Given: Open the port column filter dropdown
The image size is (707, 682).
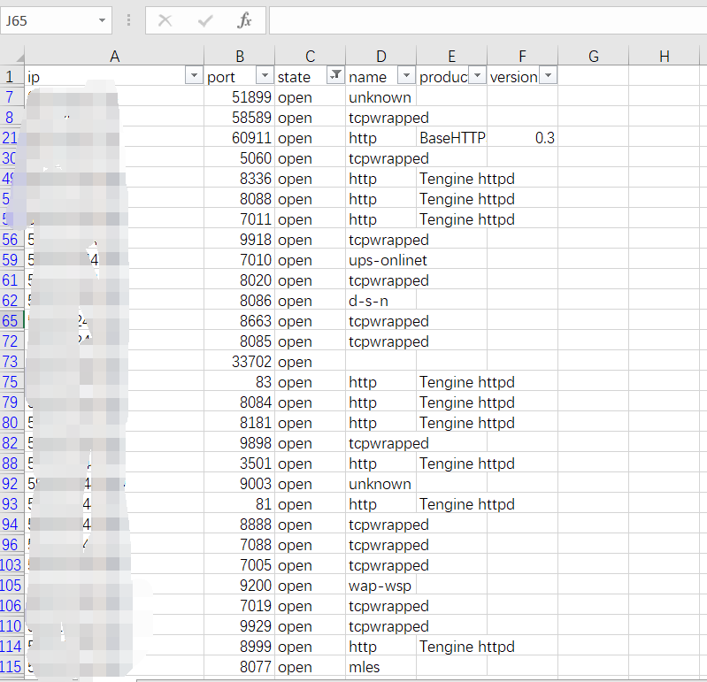Looking at the screenshot, I should click(x=265, y=76).
